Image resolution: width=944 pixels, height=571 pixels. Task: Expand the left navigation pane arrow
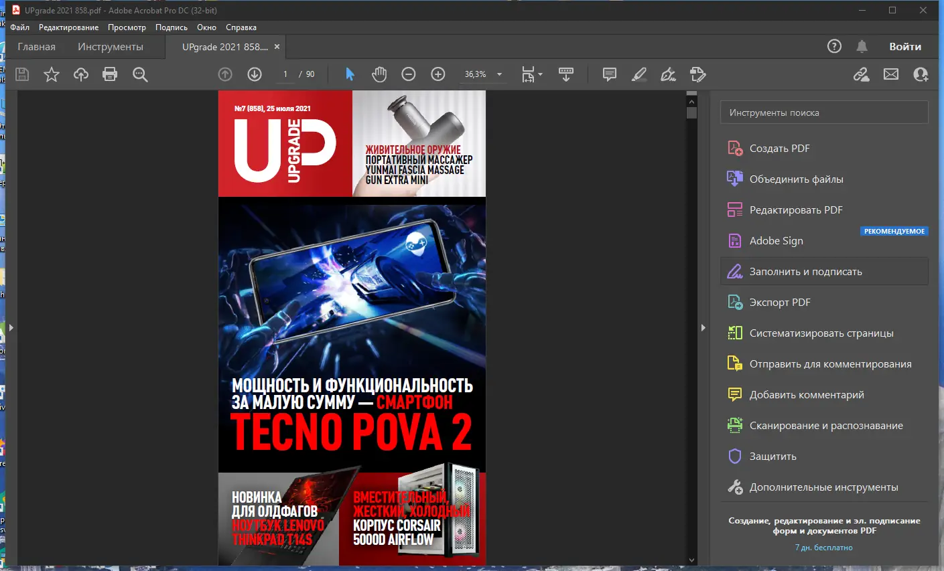pyautogui.click(x=11, y=328)
